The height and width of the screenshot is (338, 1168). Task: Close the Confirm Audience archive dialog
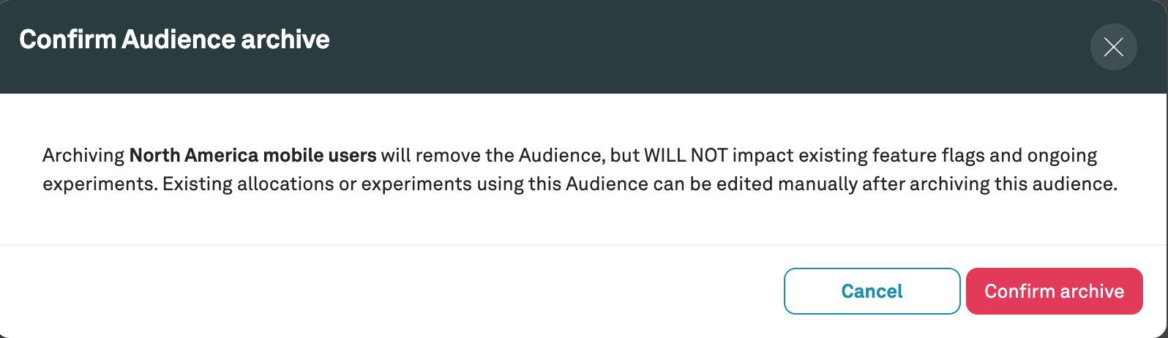(1113, 48)
